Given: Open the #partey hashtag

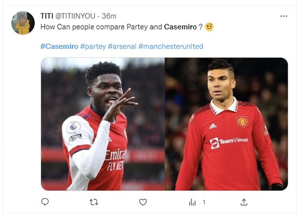Looking at the screenshot, I should tap(93, 46).
